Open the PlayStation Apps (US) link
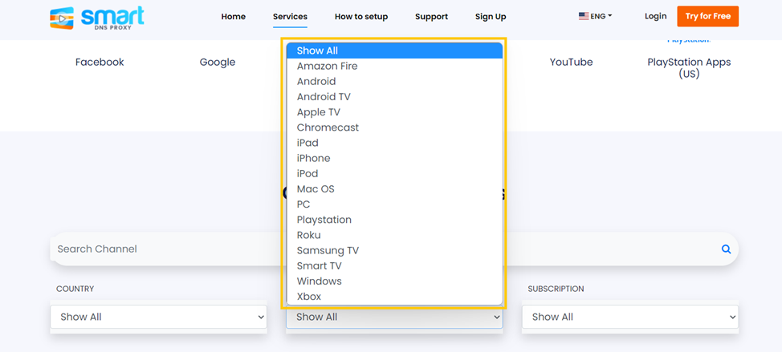Image resolution: width=782 pixels, height=352 pixels. 689,67
